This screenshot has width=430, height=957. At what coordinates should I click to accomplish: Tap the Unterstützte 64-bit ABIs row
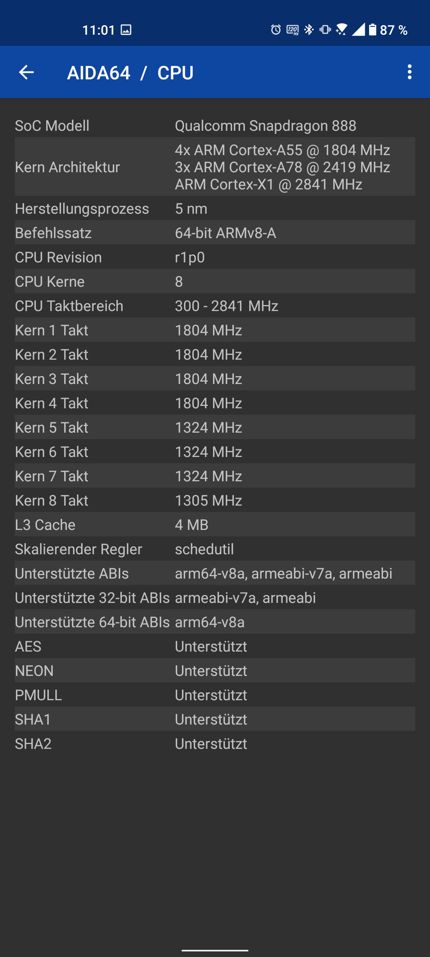coord(215,622)
